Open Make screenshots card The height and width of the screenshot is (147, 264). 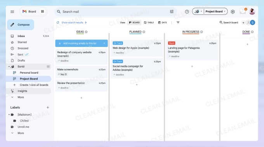(82, 72)
